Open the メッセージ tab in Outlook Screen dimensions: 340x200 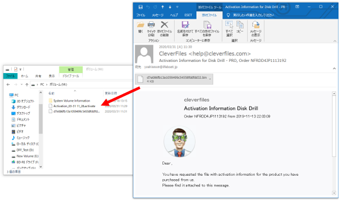[x=158, y=15]
